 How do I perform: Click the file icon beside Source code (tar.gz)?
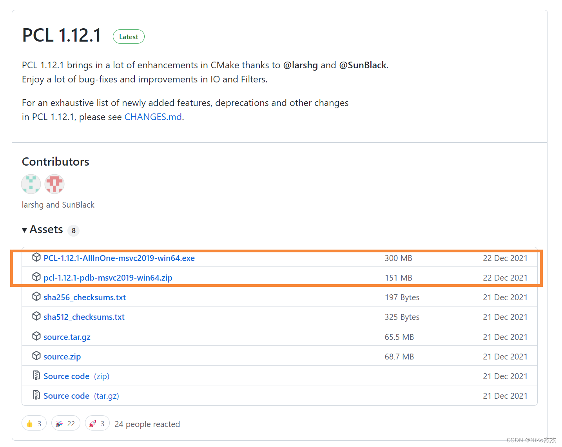pyautogui.click(x=36, y=395)
